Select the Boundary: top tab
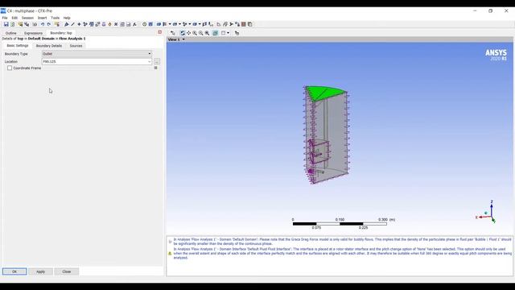This screenshot has height=290, width=515. [61, 33]
